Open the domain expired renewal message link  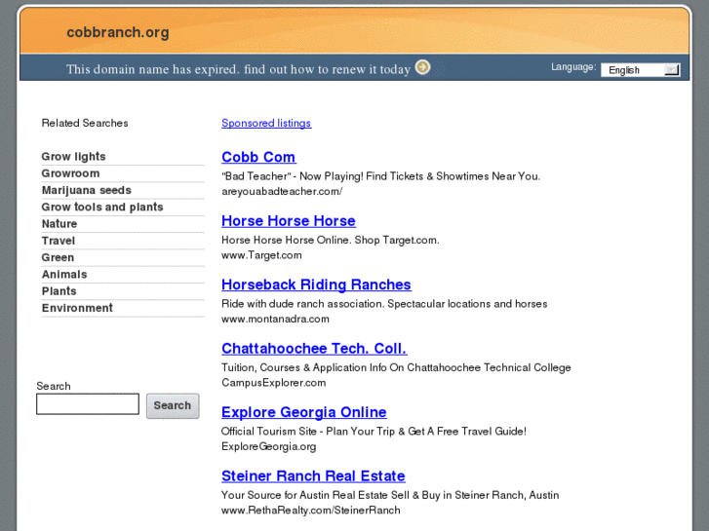pyautogui.click(x=238, y=69)
